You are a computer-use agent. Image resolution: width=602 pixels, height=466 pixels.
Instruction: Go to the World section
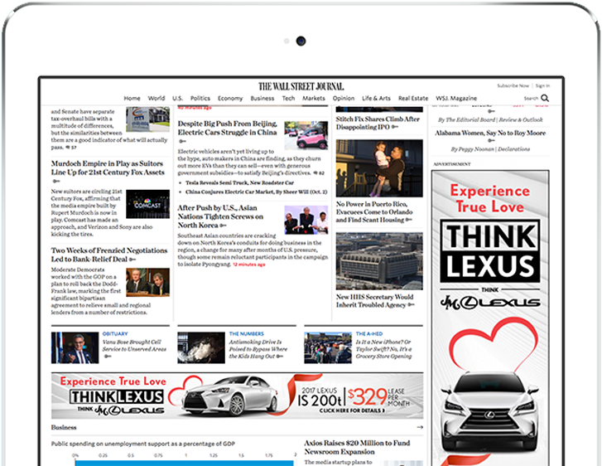157,99
